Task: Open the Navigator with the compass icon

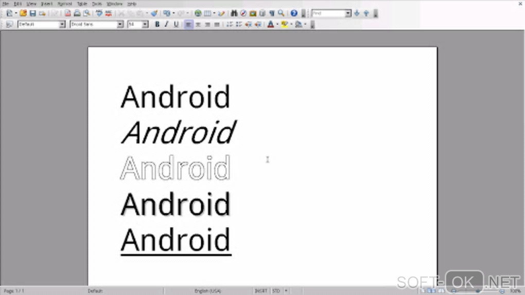Action: point(243,13)
